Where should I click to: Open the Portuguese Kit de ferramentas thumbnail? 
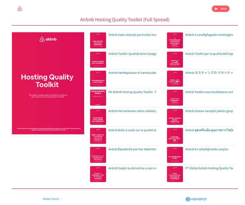click(x=175, y=174)
